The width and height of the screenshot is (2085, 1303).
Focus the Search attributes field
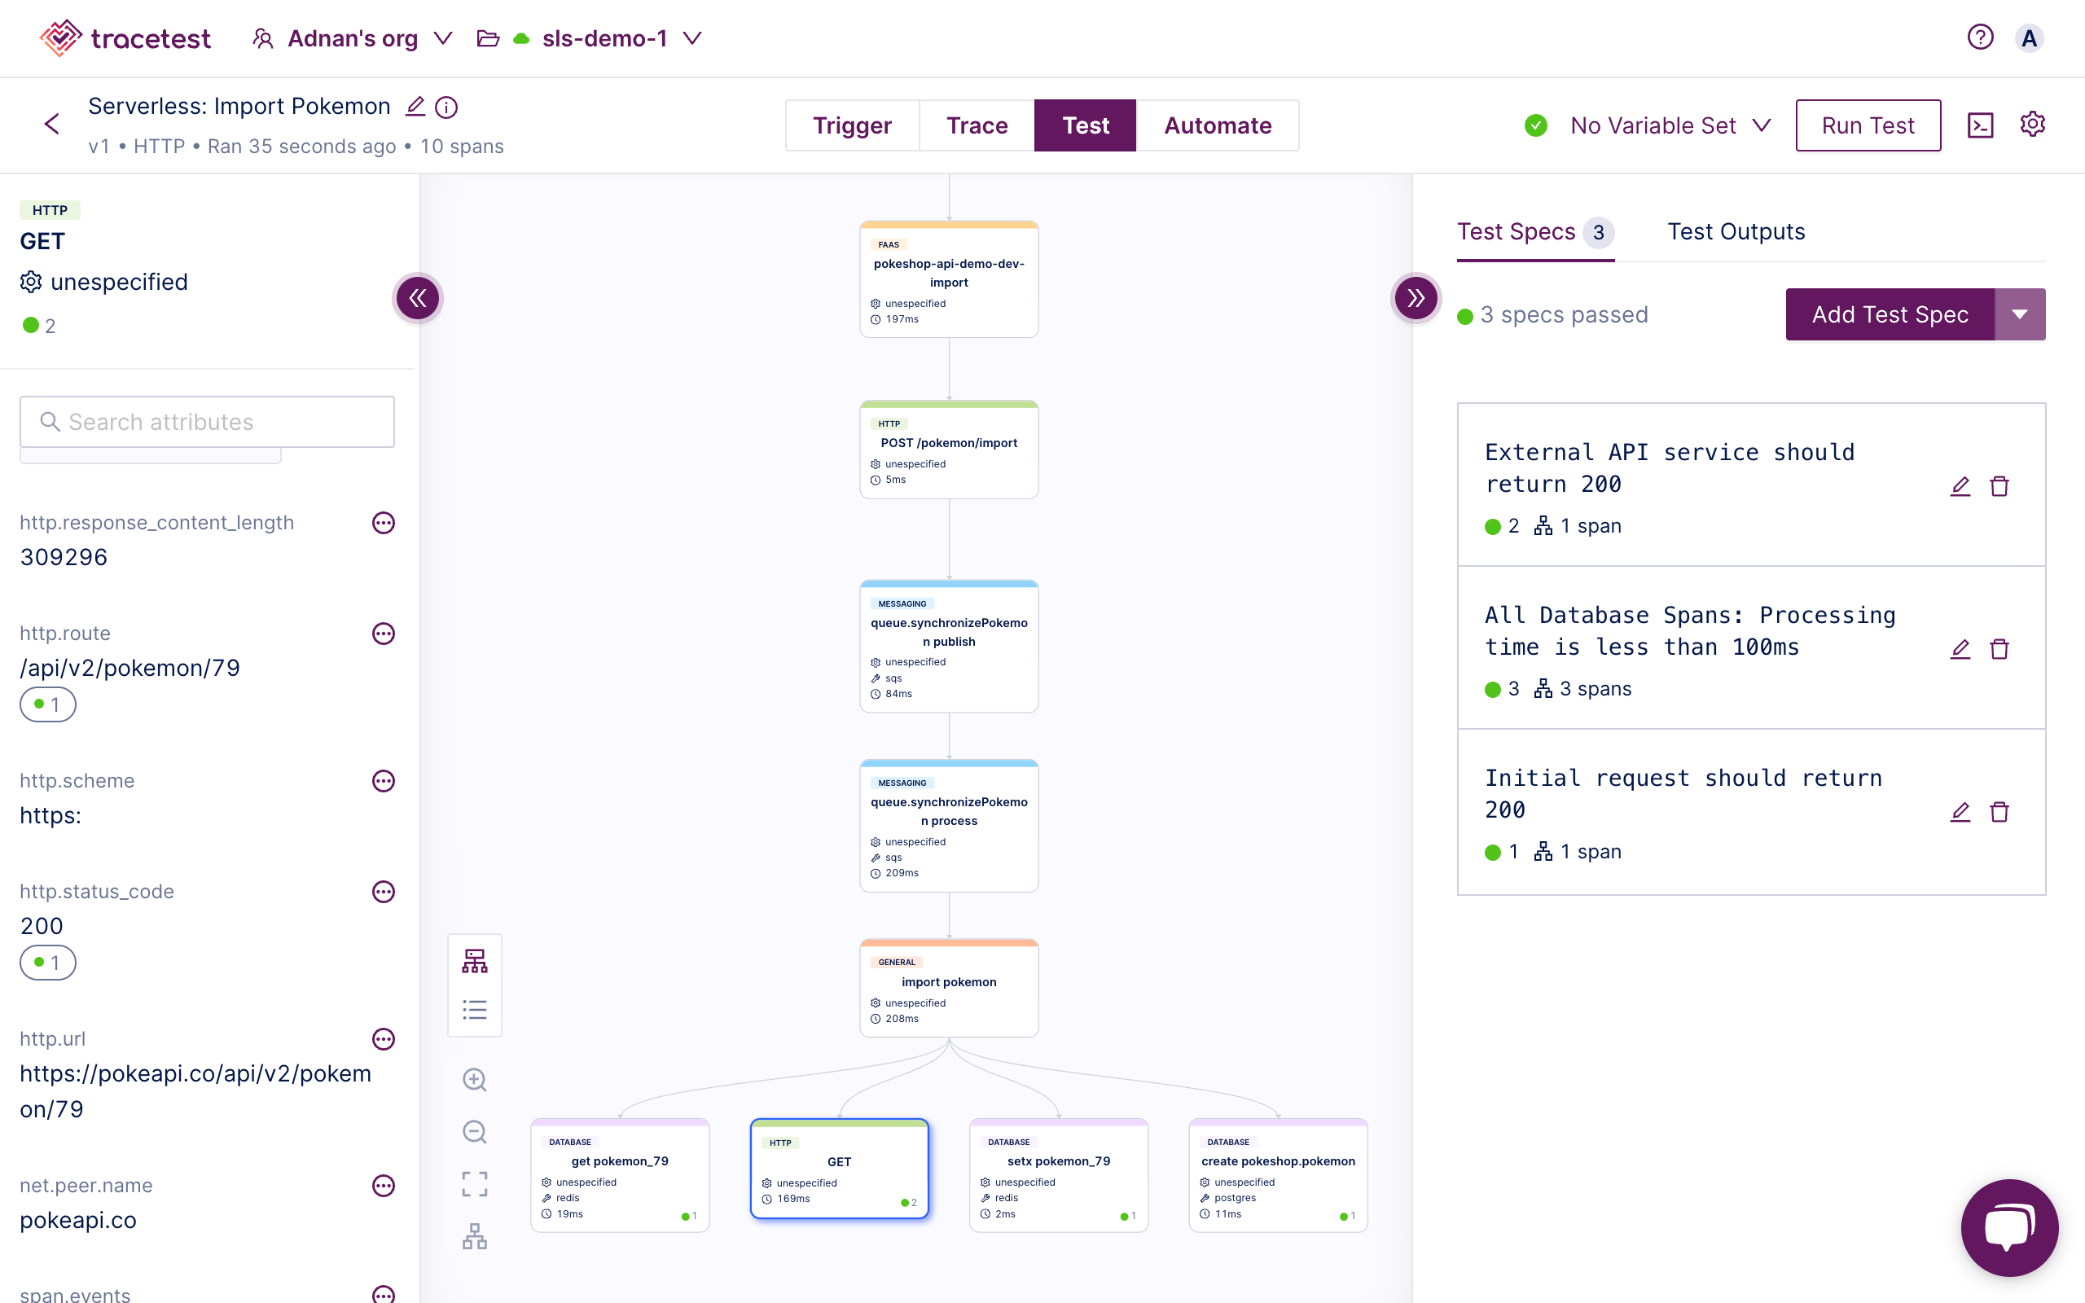point(207,423)
